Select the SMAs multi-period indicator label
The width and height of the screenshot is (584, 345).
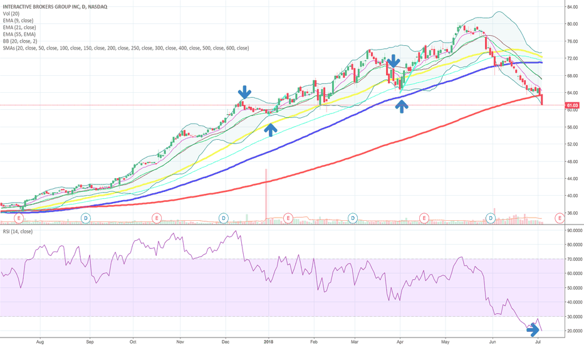(126, 48)
